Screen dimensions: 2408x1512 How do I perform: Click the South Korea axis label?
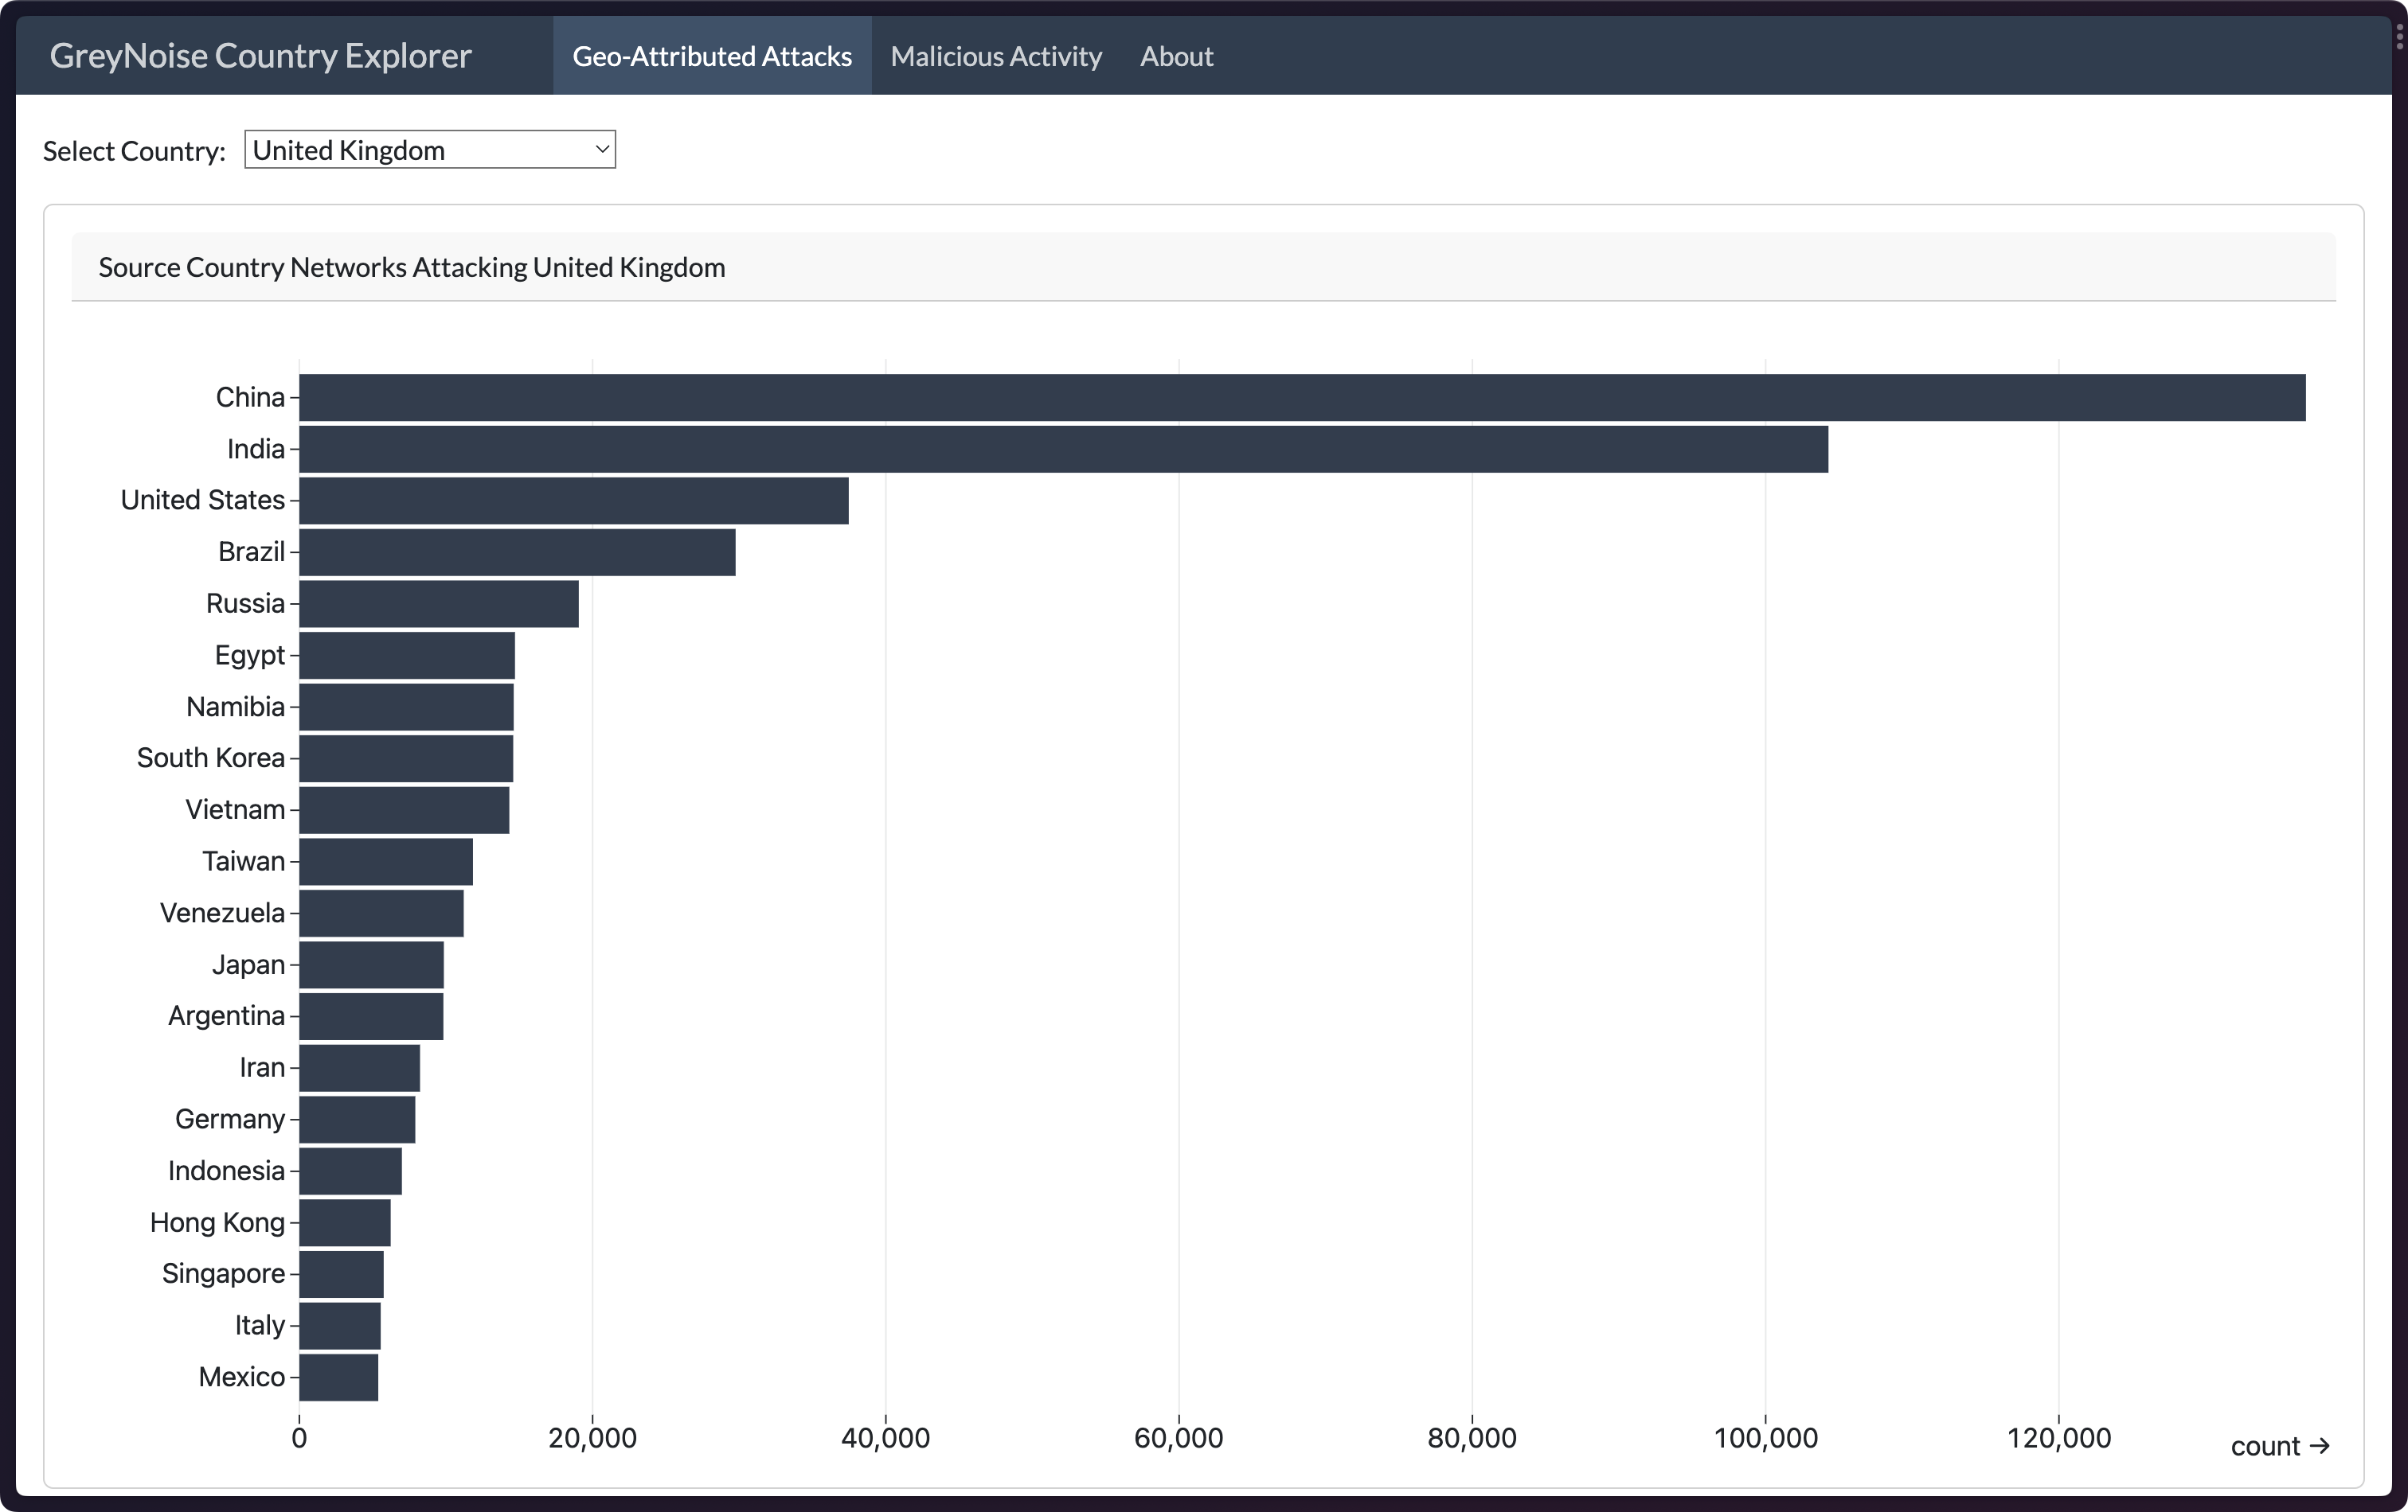pos(210,758)
